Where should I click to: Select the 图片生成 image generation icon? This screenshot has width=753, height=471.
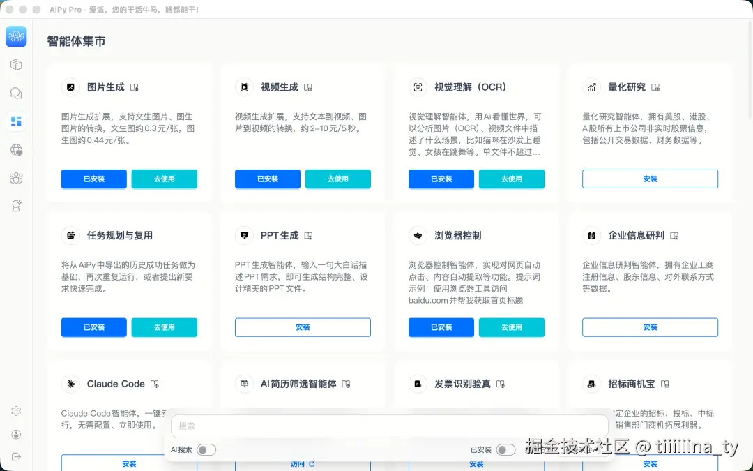click(x=70, y=87)
